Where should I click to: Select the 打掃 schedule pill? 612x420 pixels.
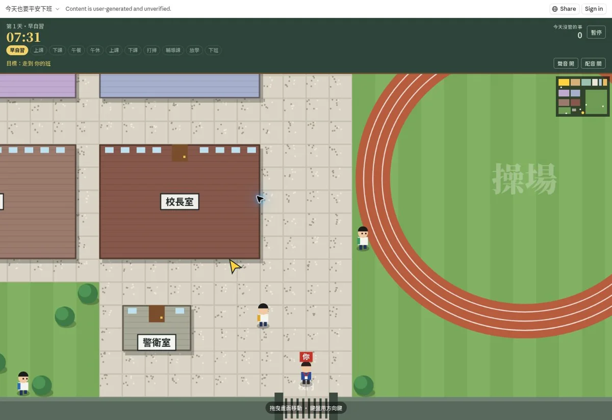click(x=152, y=50)
